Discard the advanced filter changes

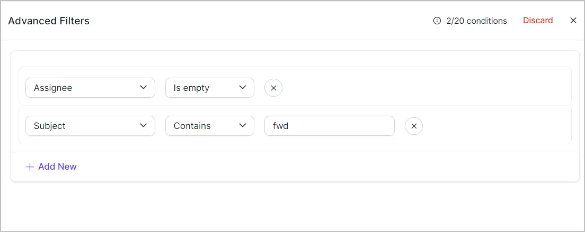(x=538, y=21)
